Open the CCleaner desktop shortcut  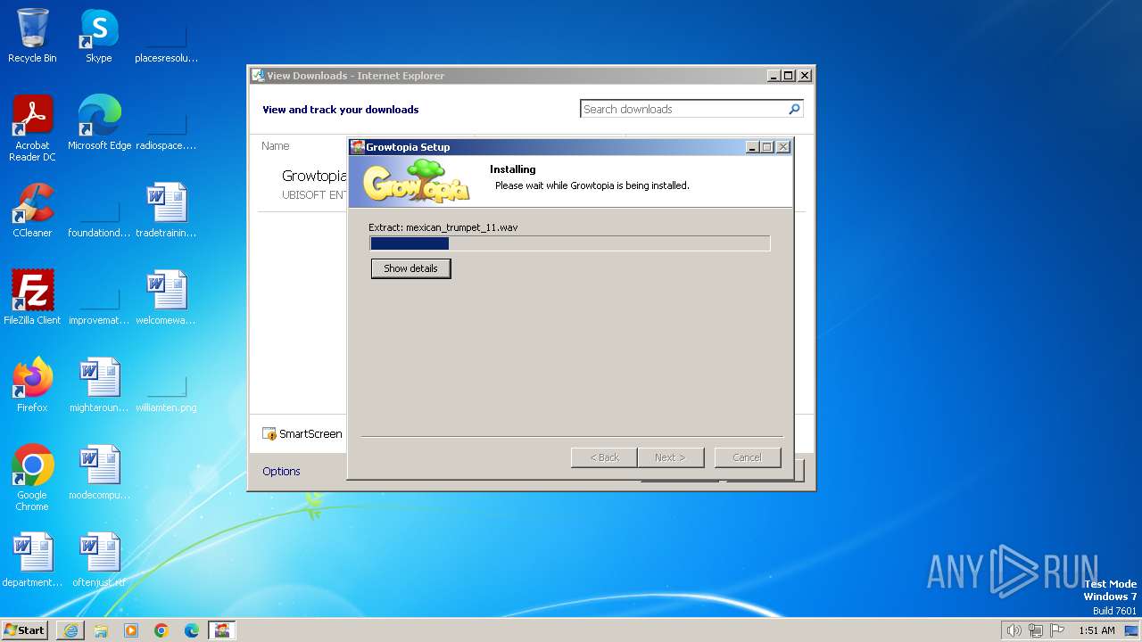pyautogui.click(x=32, y=210)
